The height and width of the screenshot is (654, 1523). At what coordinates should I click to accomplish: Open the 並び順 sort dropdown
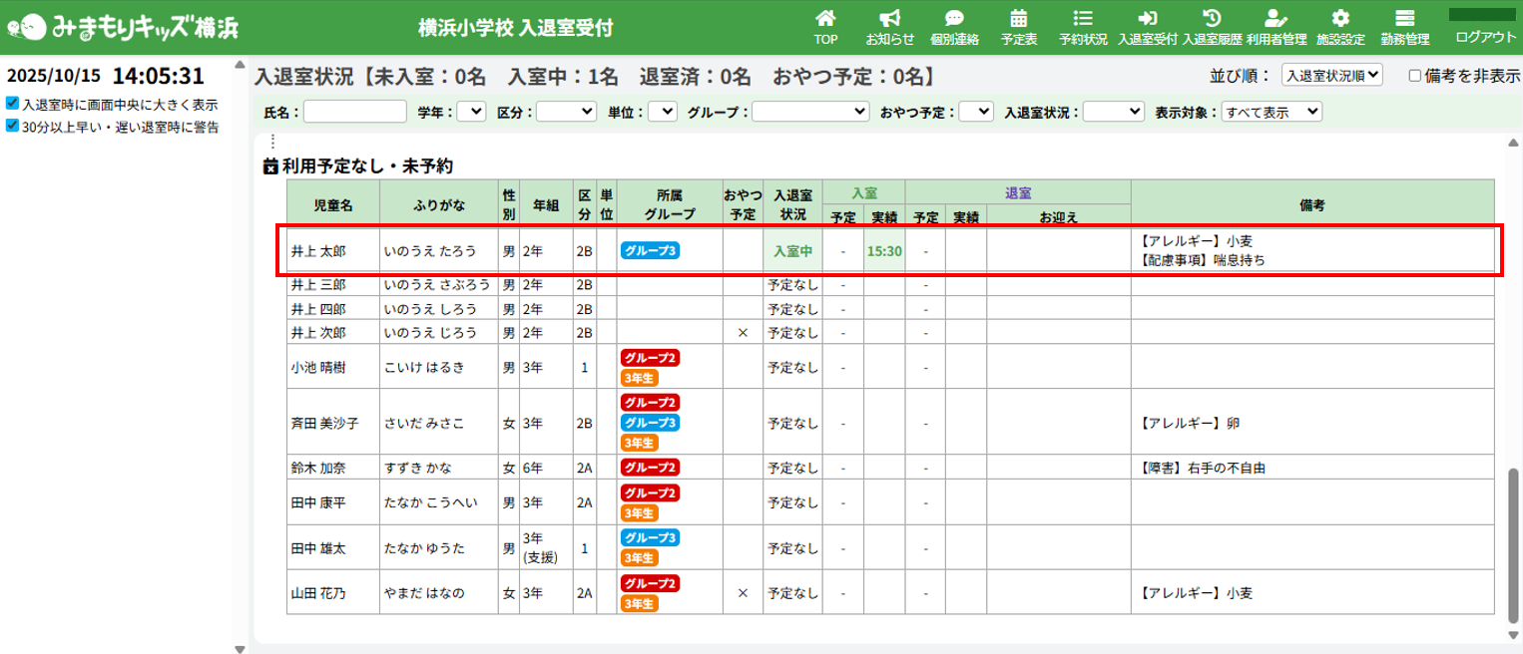pos(1330,75)
